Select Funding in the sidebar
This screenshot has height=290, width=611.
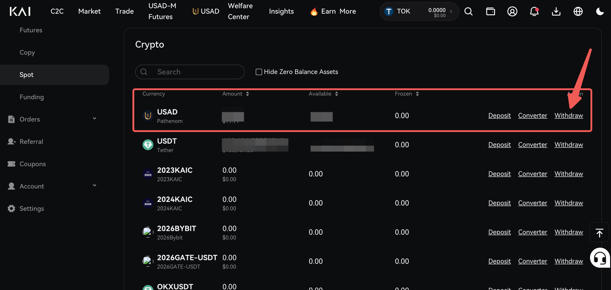click(32, 97)
